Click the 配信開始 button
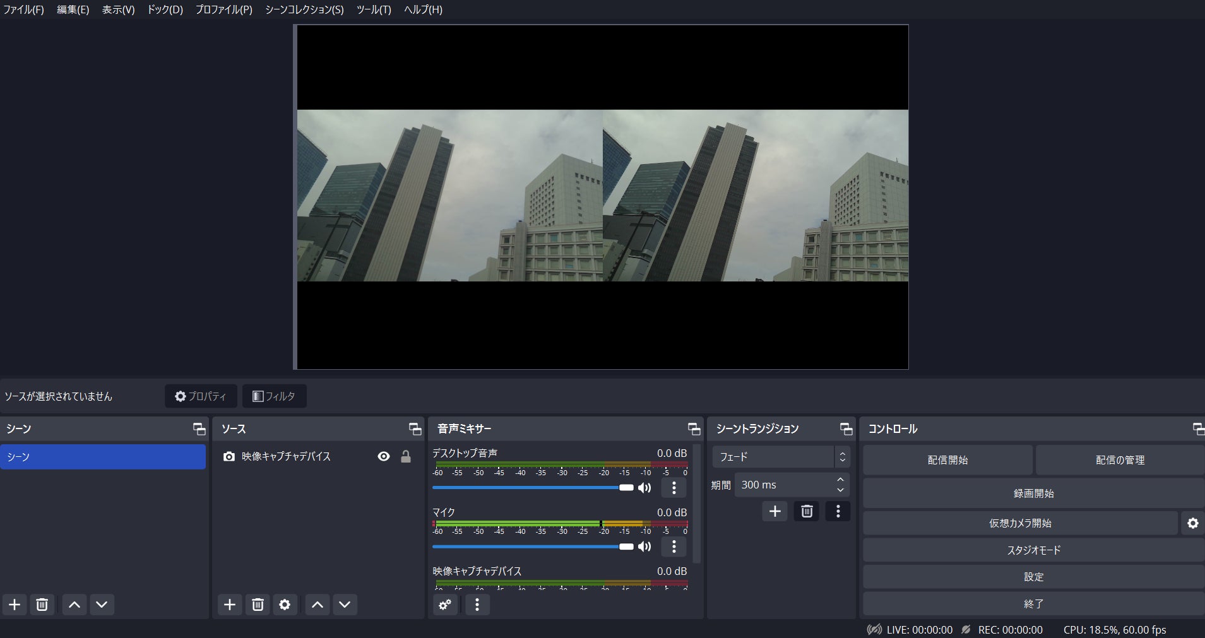 pyautogui.click(x=947, y=460)
